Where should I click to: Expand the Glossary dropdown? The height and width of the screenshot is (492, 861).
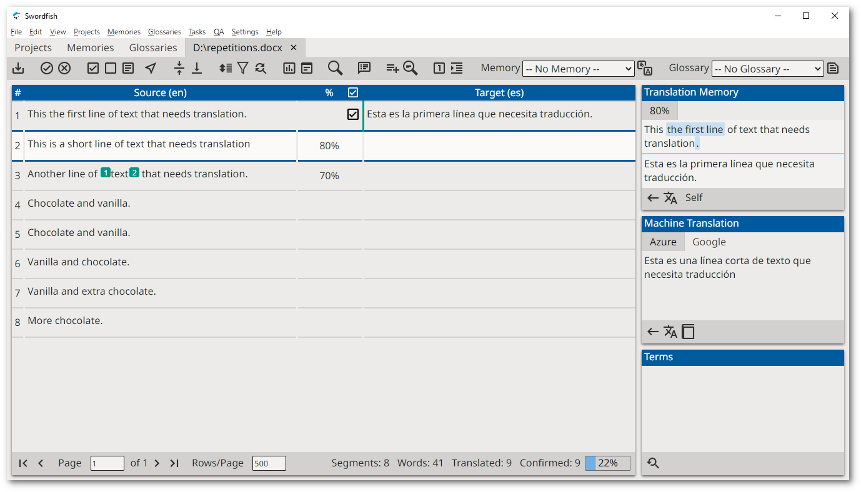click(767, 69)
